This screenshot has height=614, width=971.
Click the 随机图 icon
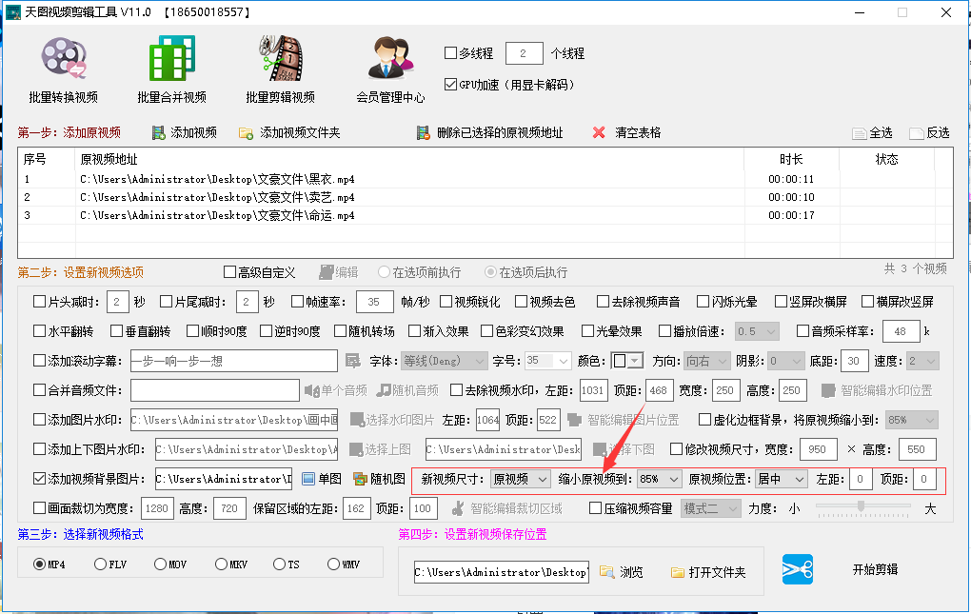(x=361, y=479)
